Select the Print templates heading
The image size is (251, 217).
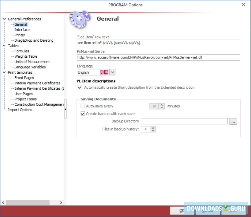coord(20,72)
